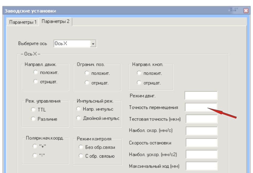Image resolution: width=253 pixels, height=173 pixels.
Task: Select положит. under Направл. кноп.
Action: (x=139, y=73)
